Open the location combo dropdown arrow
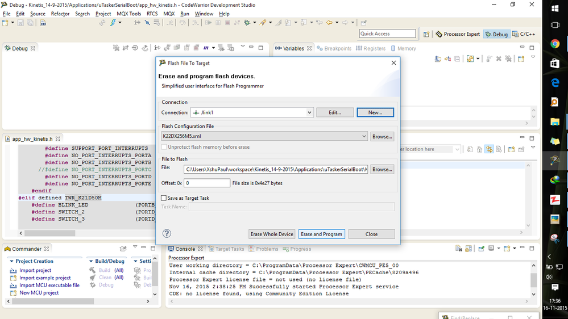568x319 pixels. click(x=457, y=149)
